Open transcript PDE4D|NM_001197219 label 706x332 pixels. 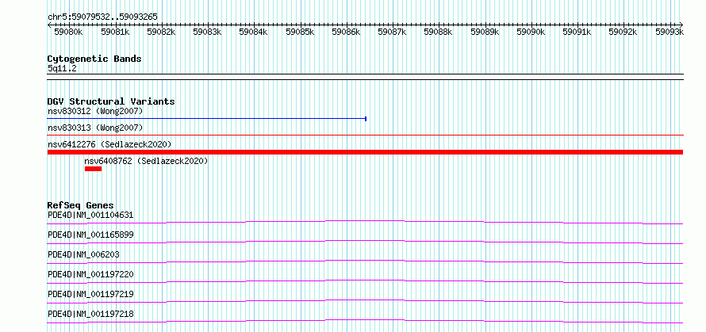[90, 294]
